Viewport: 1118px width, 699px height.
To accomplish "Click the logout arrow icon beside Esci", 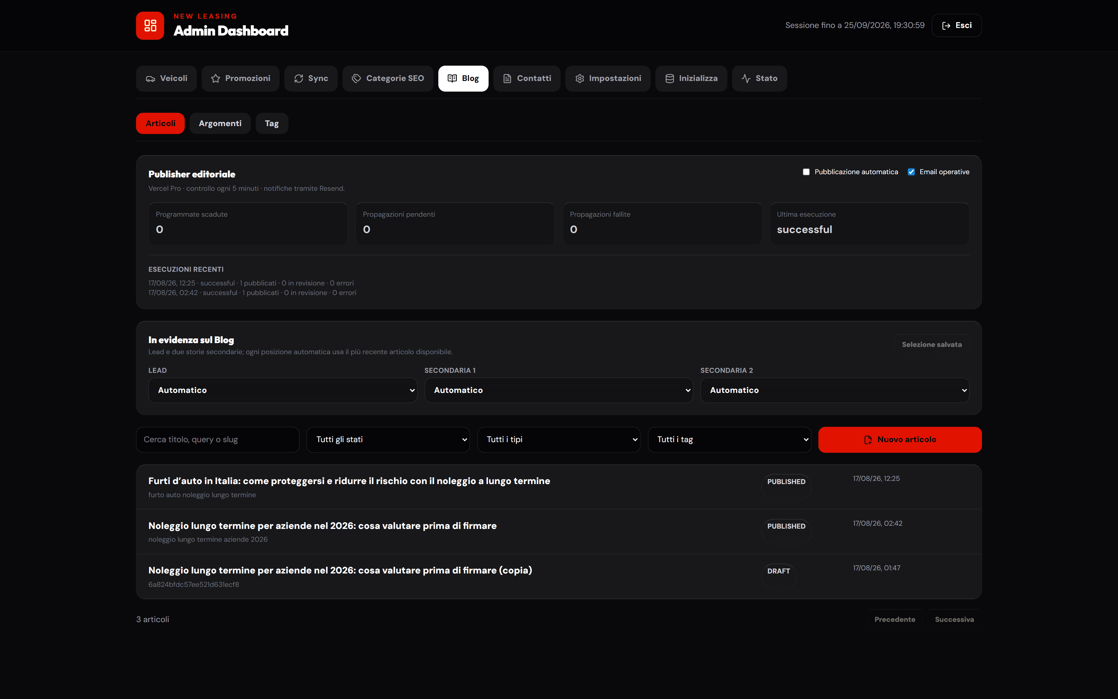I will coord(946,25).
